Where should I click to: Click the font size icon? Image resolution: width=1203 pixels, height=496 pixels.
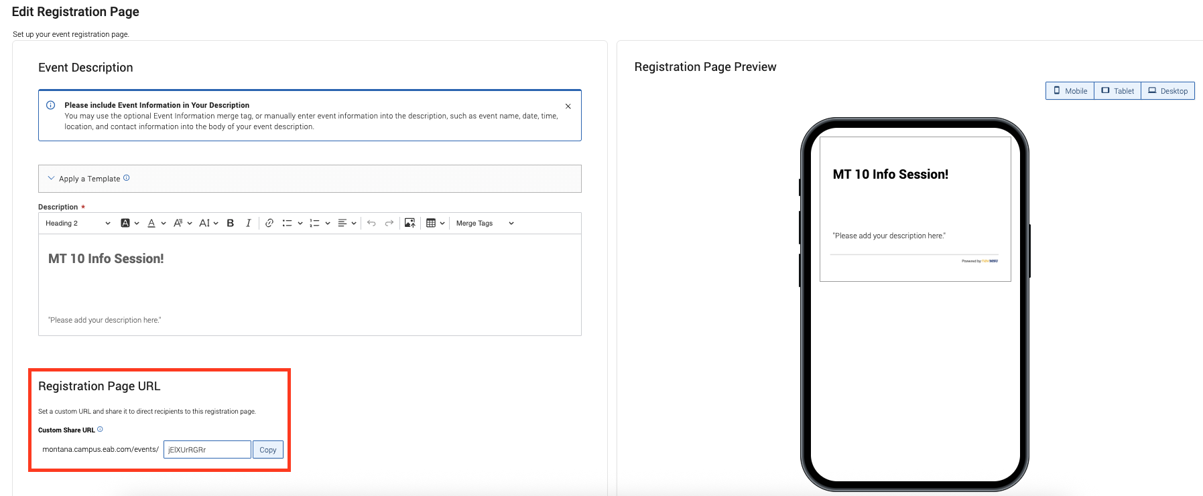tap(204, 224)
